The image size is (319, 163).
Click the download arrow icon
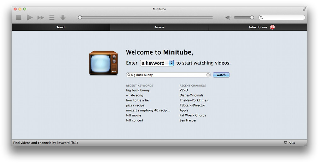click(63, 18)
